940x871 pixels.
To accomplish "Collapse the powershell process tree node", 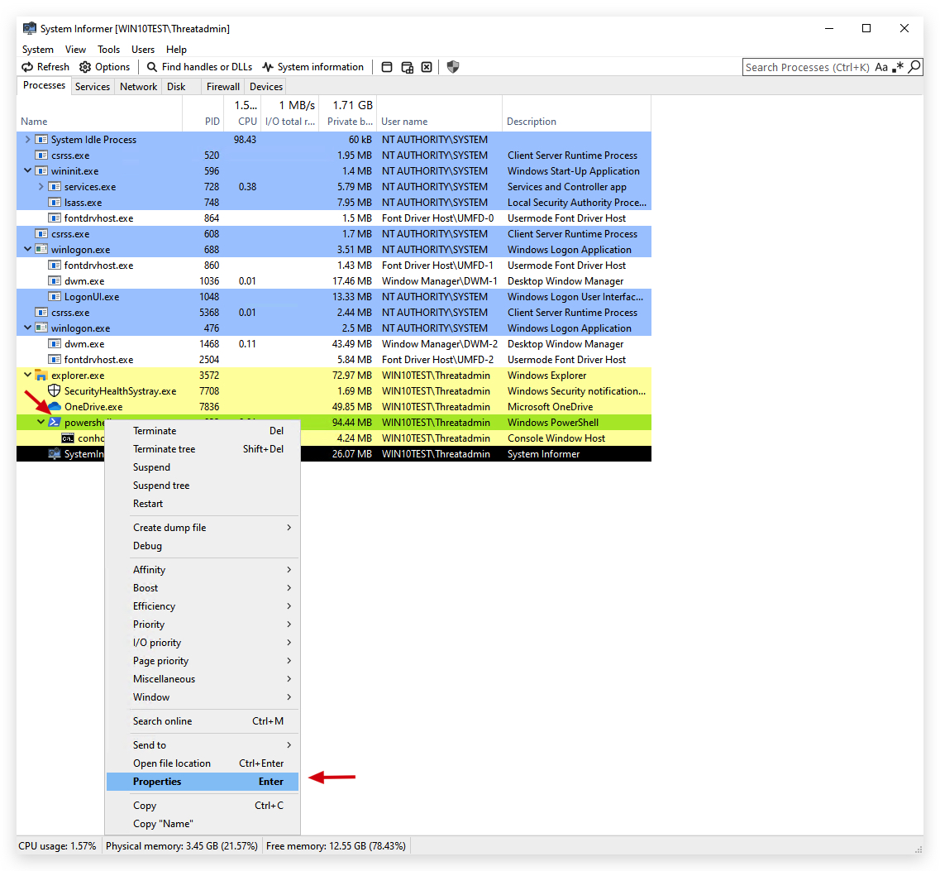I will (x=41, y=423).
